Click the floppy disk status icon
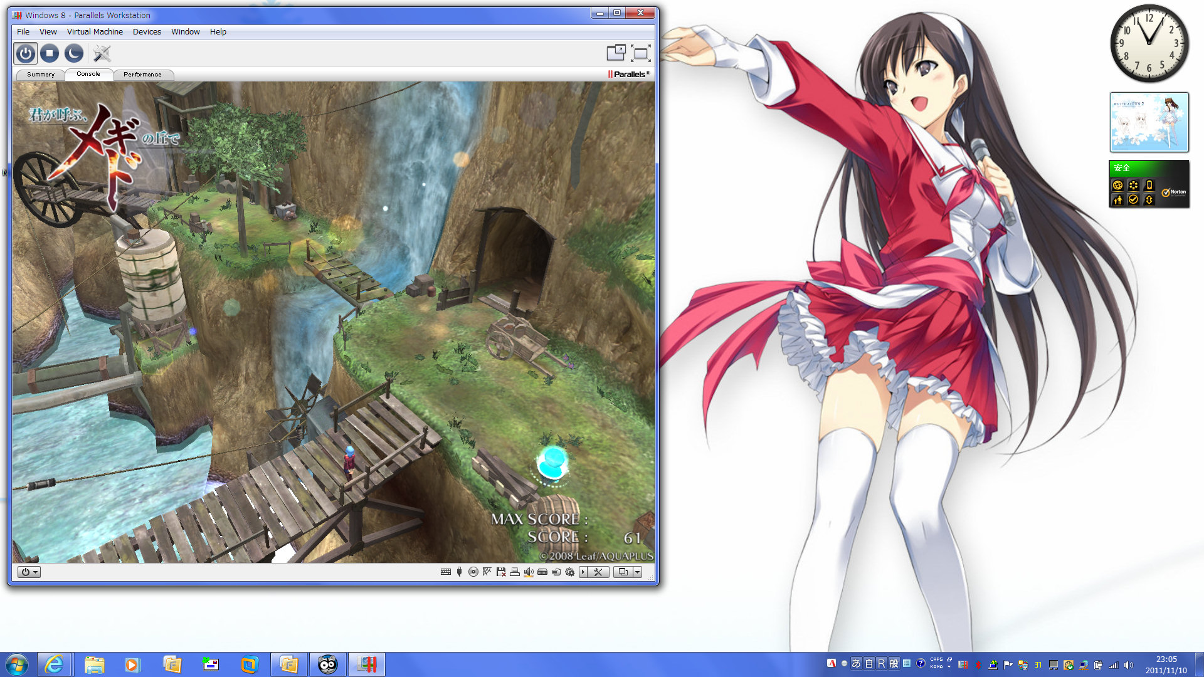1204x677 pixels. click(x=501, y=572)
